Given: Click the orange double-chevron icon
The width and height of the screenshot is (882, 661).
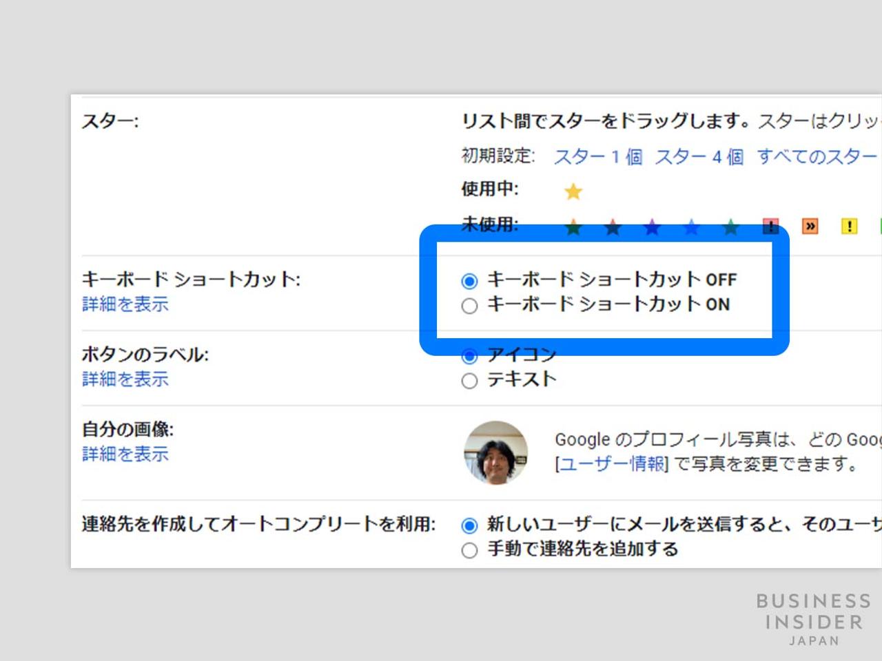Looking at the screenshot, I should click(x=810, y=227).
